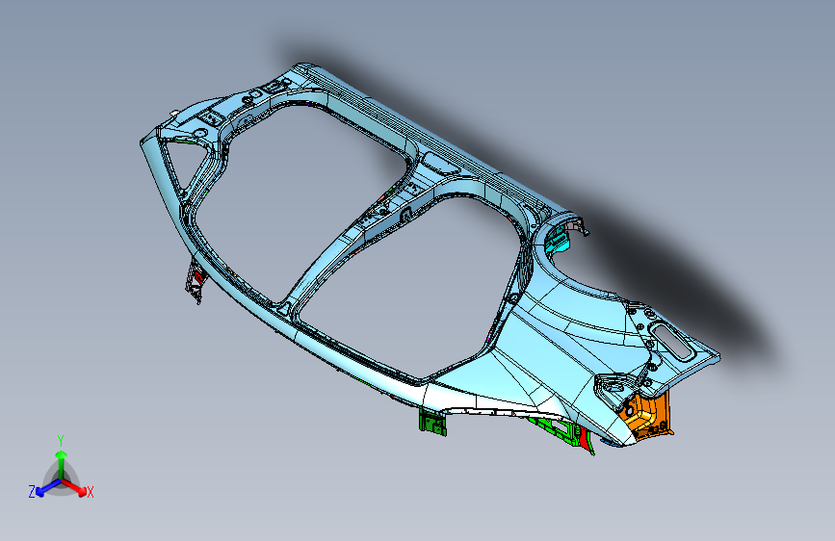Screen dimensions: 835x541
Task: Click the green Y axis of the triad
Action: (x=62, y=465)
